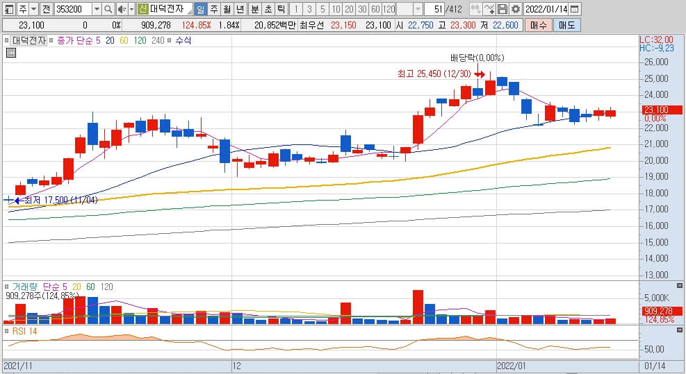This screenshot has width=686, height=374.
Task: Click the 거래량 단순 5 volume legend
Action: 40,287
